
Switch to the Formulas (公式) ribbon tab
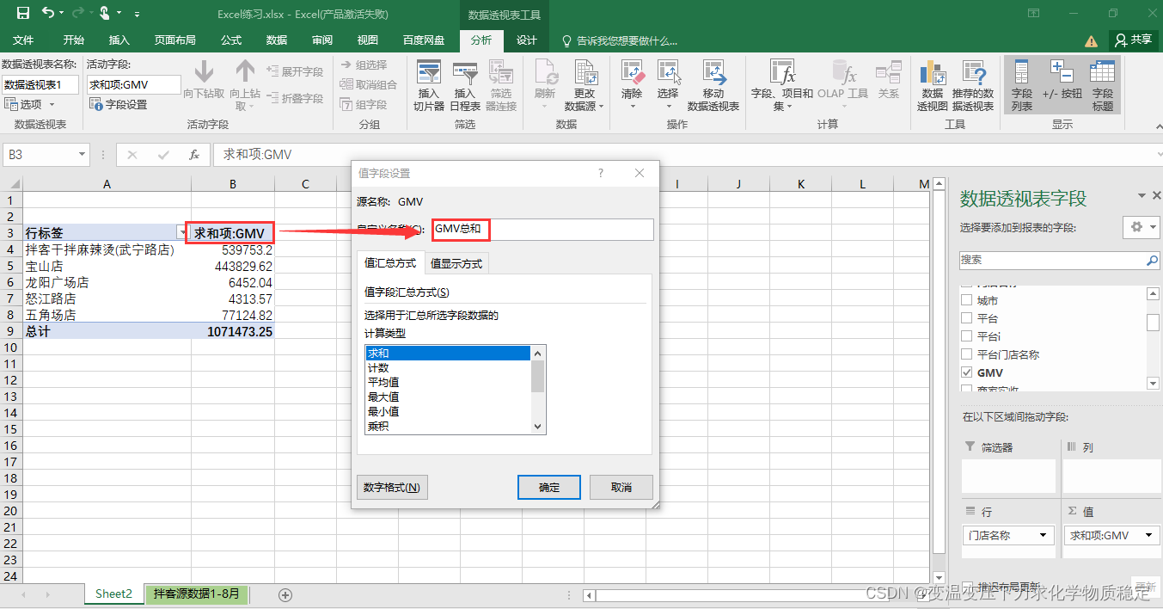[x=231, y=40]
